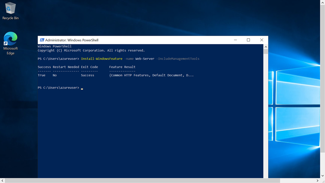This screenshot has width=325, height=183.
Task: Open the PowerShell title bar system menu icon
Action: click(42, 40)
